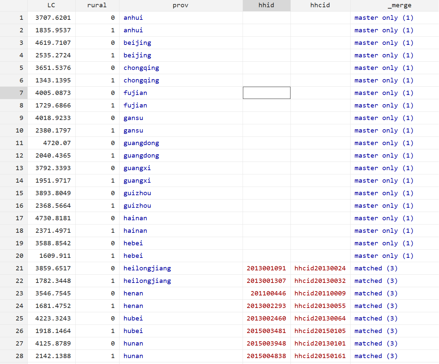
Task: Click LC value 1343.1395
Action: (x=53, y=80)
